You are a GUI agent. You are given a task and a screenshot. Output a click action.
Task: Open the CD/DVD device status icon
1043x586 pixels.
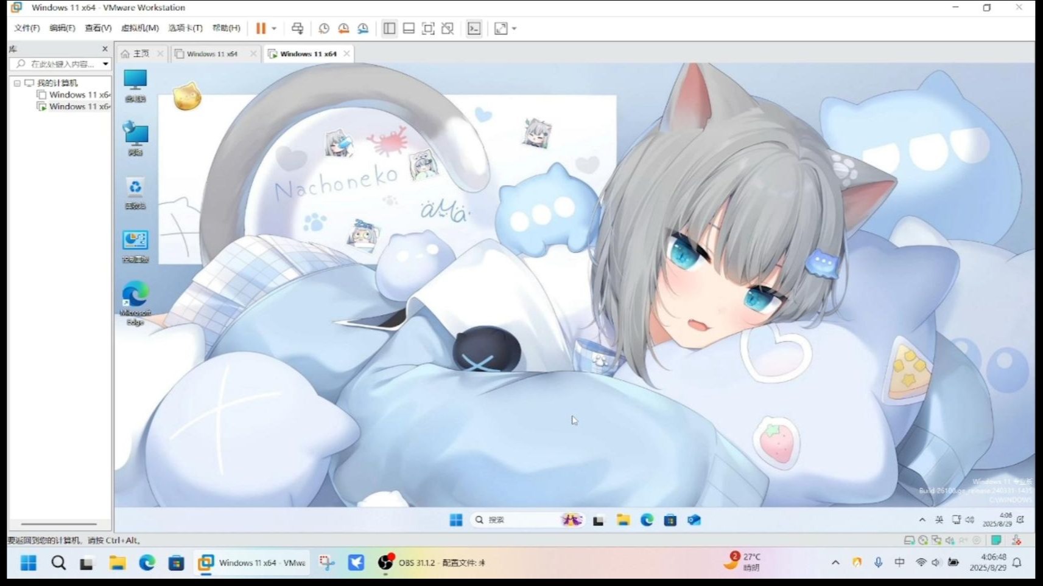pos(923,540)
